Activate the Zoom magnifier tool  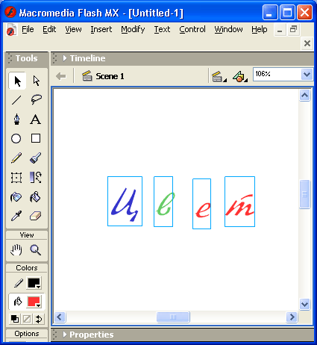[36, 250]
